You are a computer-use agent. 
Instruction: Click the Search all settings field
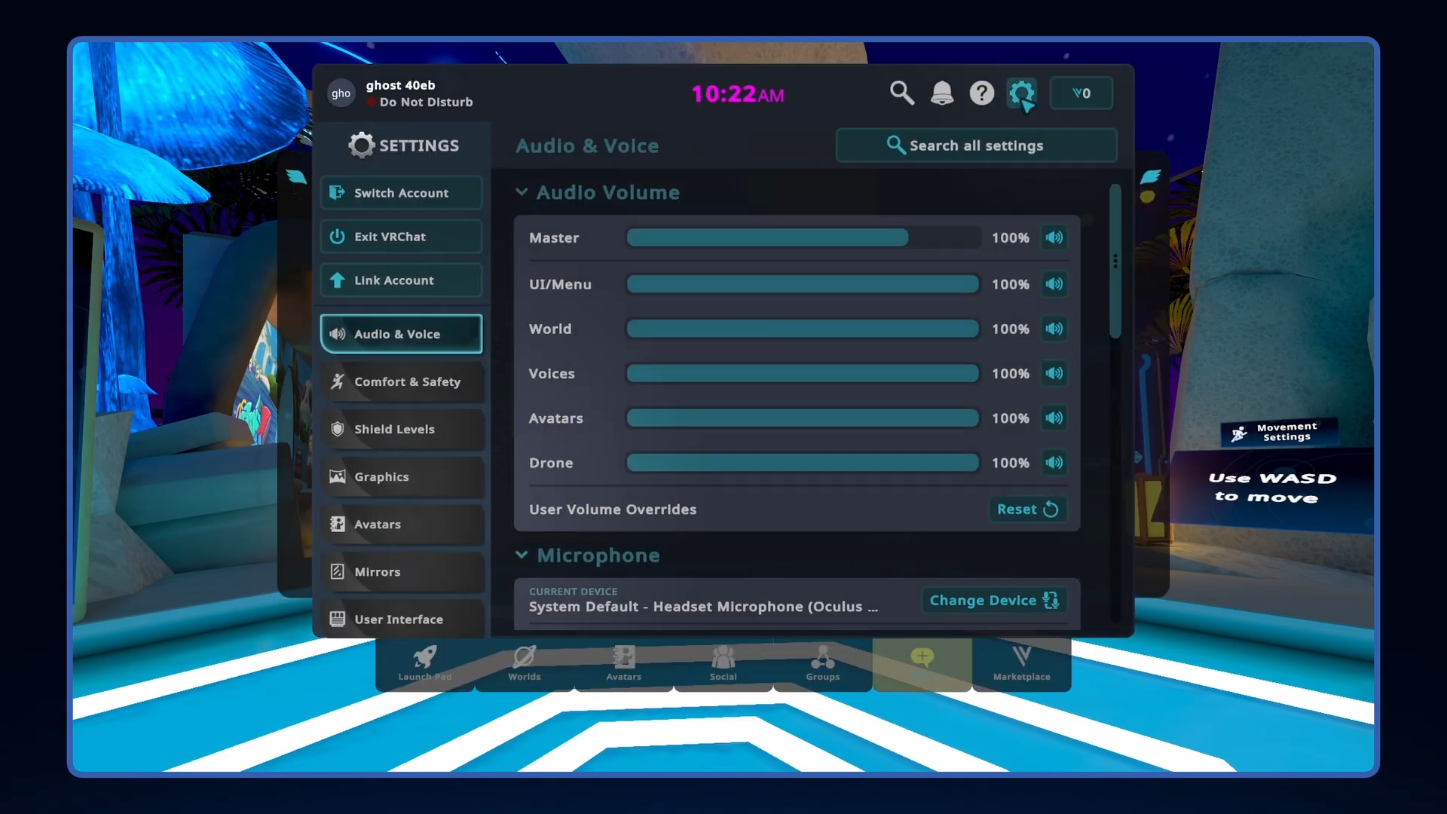[976, 145]
